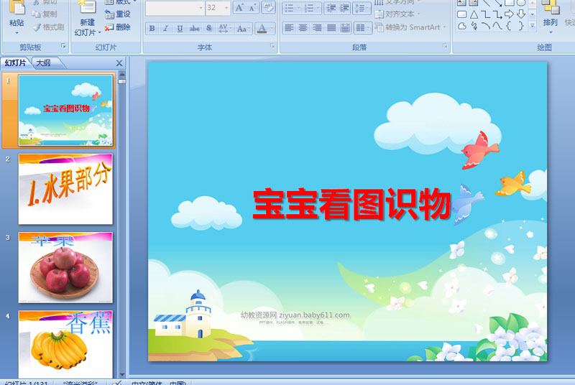Expand the shapes gallery more arrow
Image resolution: width=575 pixels, height=385 pixels.
533,26
